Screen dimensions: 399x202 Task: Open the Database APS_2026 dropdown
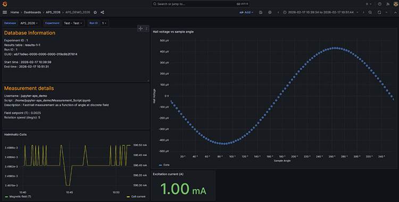click(x=29, y=23)
